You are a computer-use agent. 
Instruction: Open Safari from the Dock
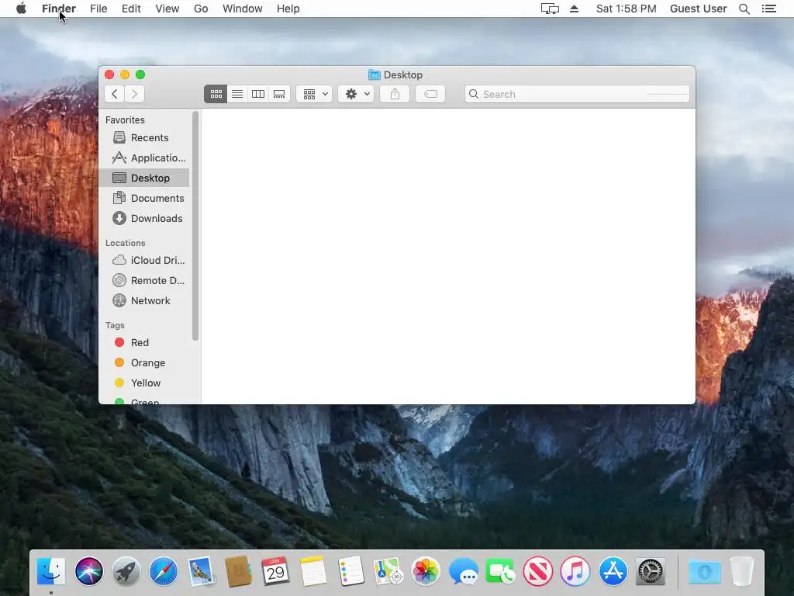pos(164,571)
